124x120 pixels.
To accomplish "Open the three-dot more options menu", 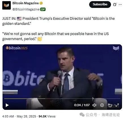I will 120,5.
